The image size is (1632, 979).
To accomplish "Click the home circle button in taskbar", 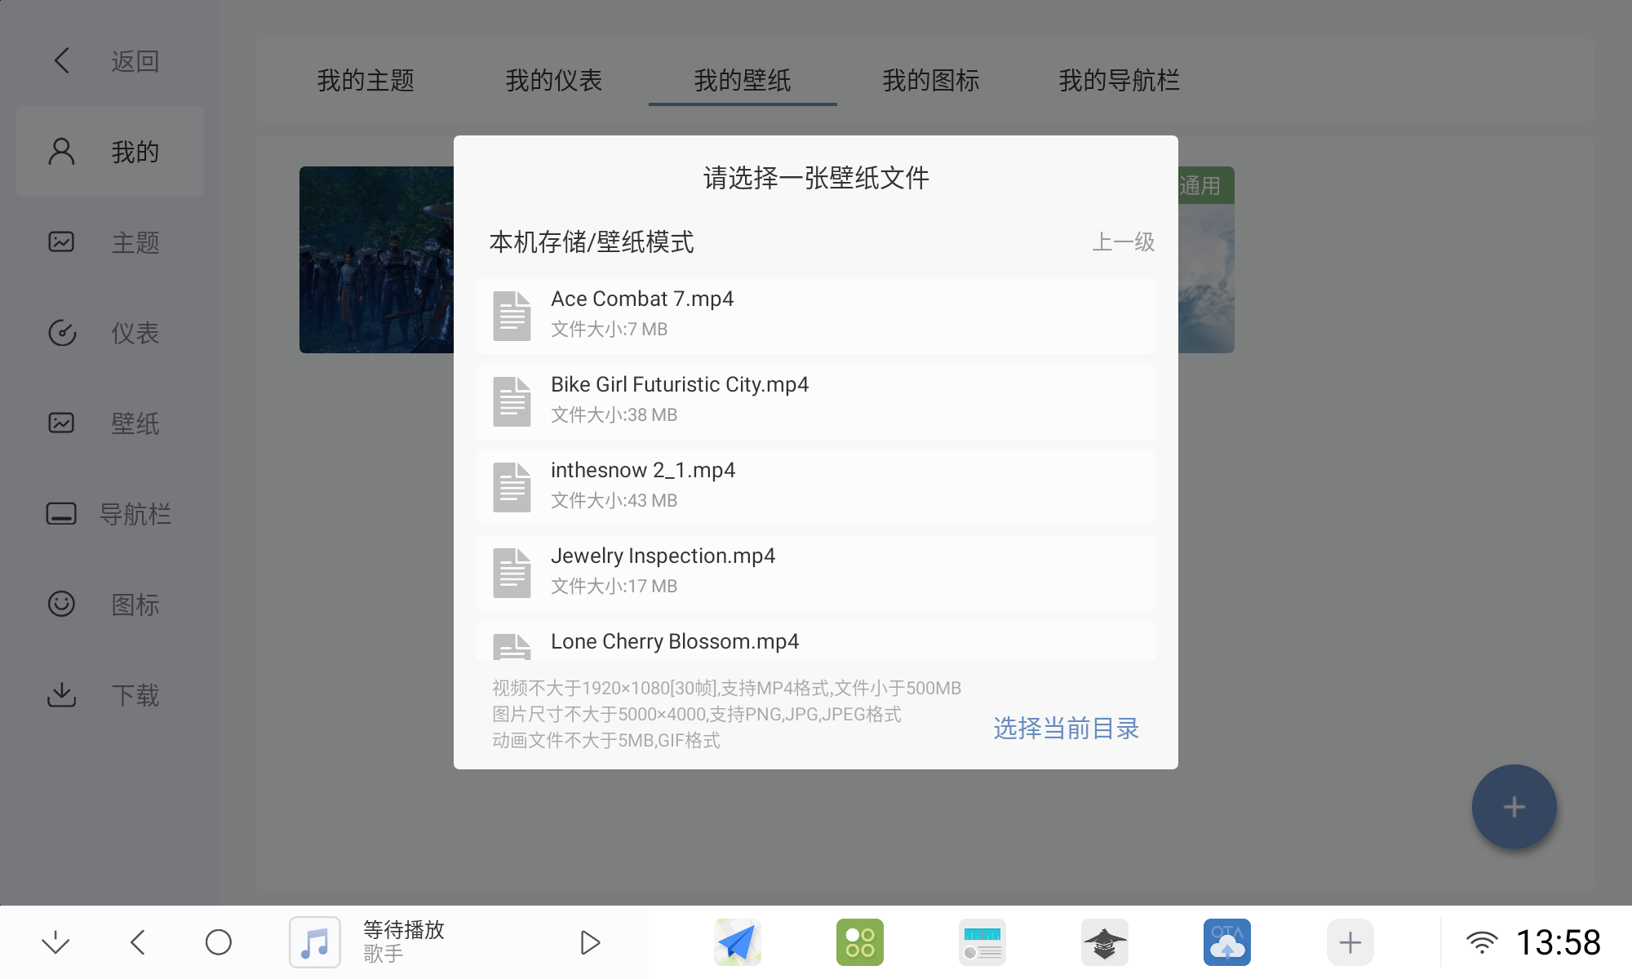I will point(218,941).
